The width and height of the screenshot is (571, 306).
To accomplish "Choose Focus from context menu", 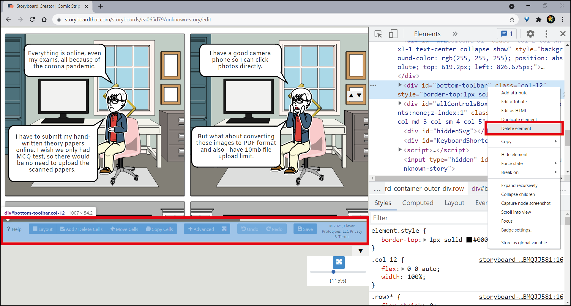I will [507, 221].
